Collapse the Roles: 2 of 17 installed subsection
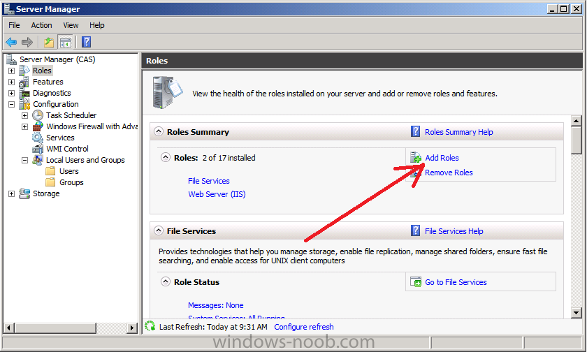 point(166,157)
